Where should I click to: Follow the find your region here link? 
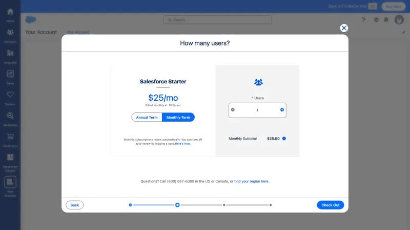pyautogui.click(x=251, y=181)
